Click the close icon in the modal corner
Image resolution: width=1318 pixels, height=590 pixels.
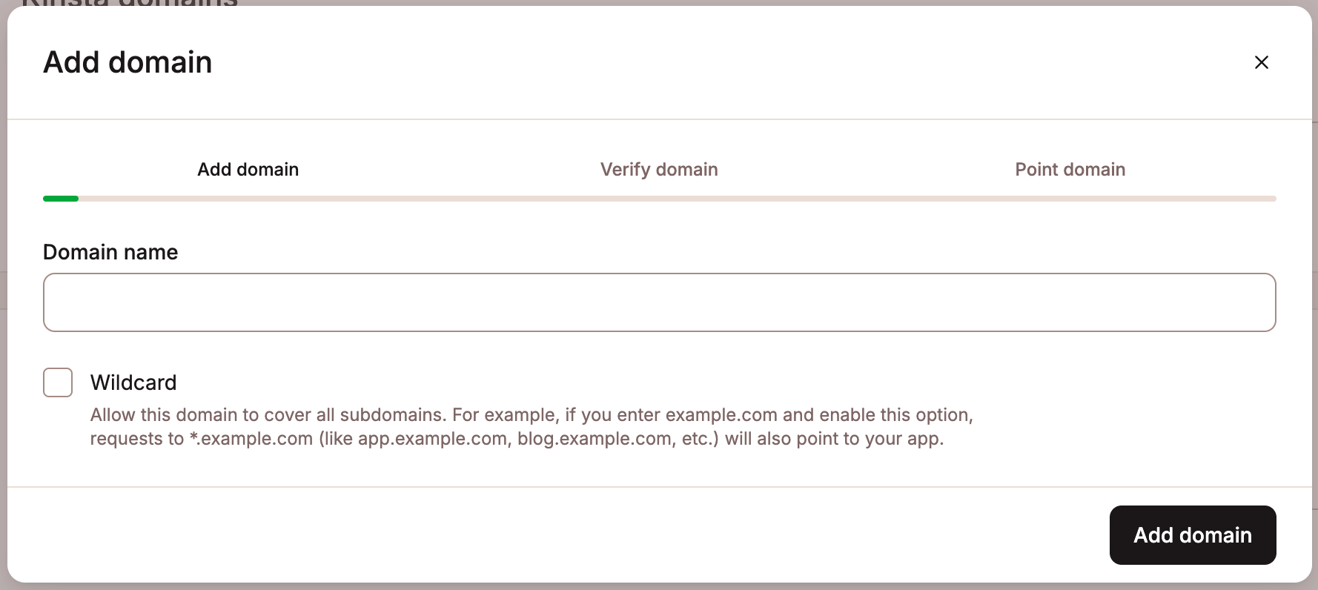click(x=1262, y=62)
